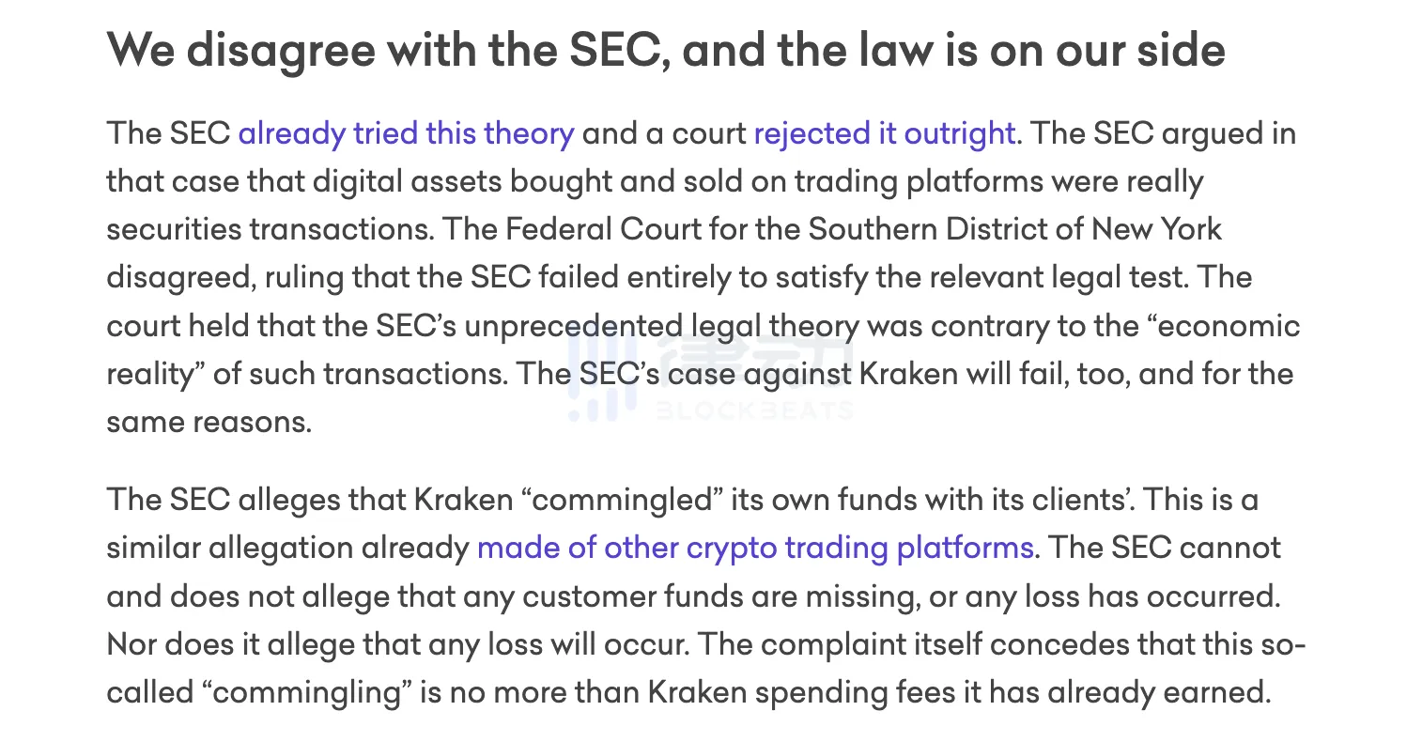Open the "rejected it outright" link

(x=884, y=133)
